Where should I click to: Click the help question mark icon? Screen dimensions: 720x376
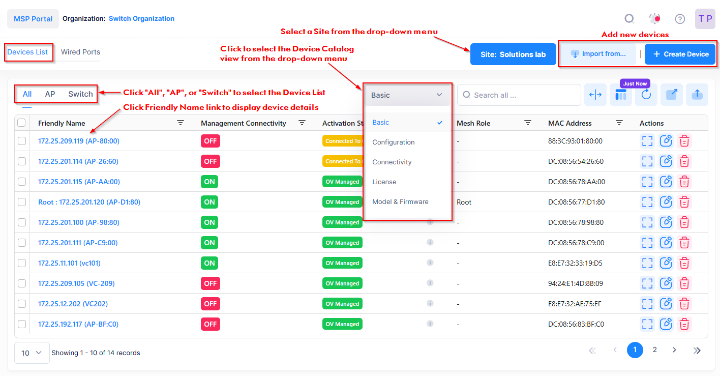tap(680, 19)
